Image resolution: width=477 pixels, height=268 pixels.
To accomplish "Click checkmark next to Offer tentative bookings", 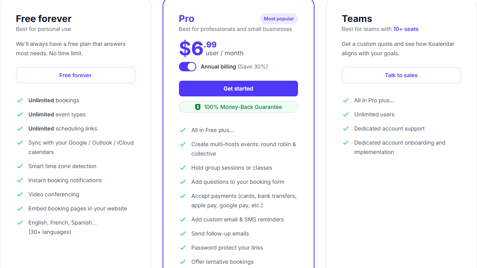I will coord(183,262).
